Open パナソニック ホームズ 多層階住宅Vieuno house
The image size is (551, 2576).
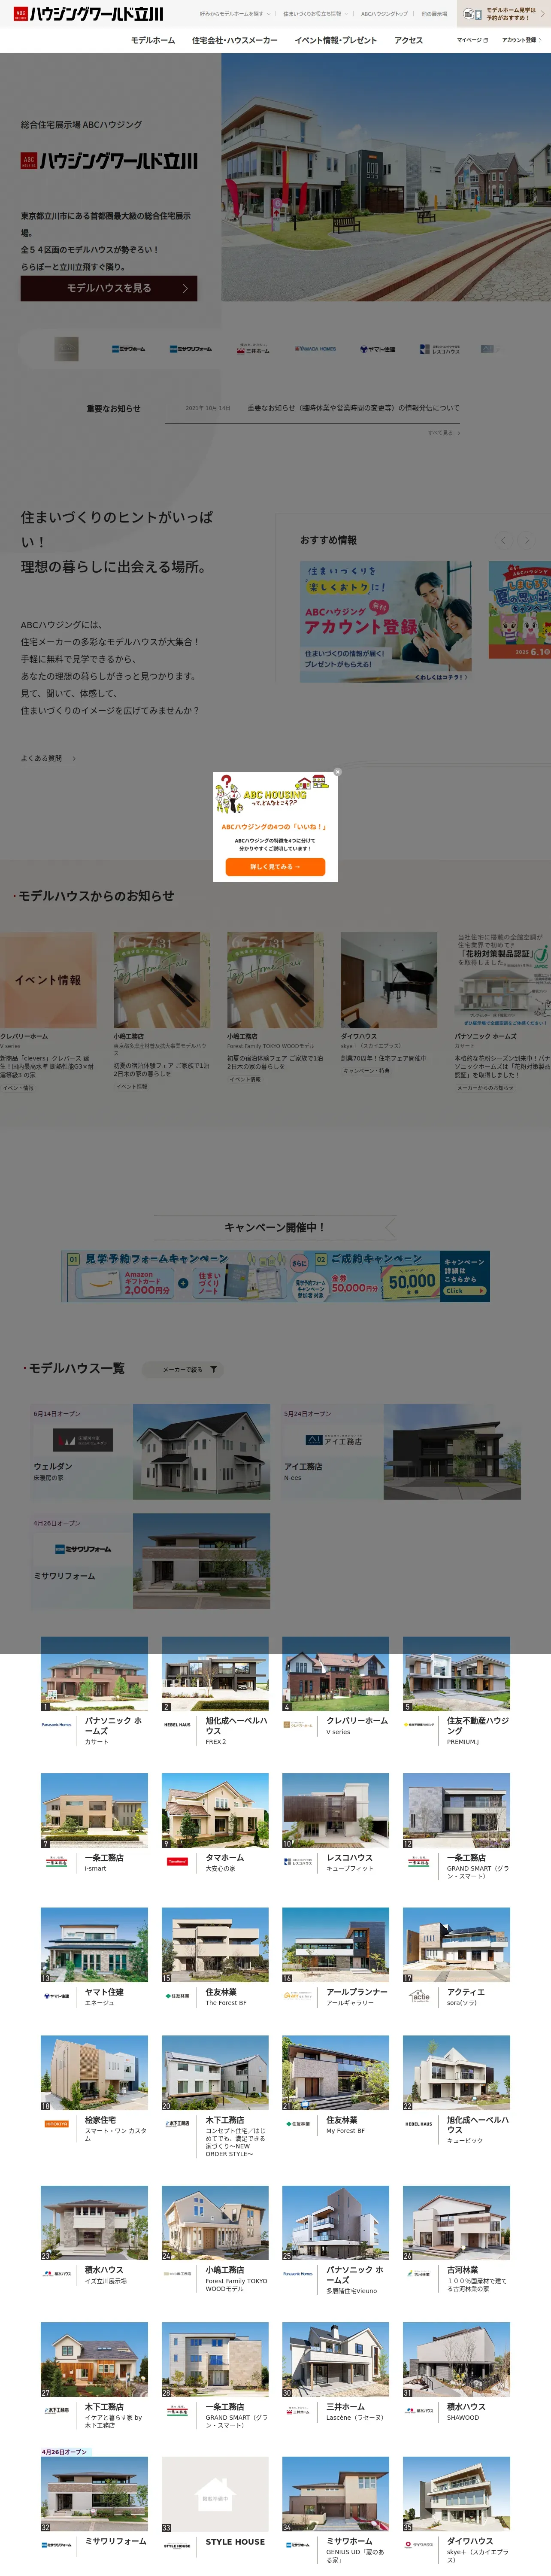click(336, 2240)
